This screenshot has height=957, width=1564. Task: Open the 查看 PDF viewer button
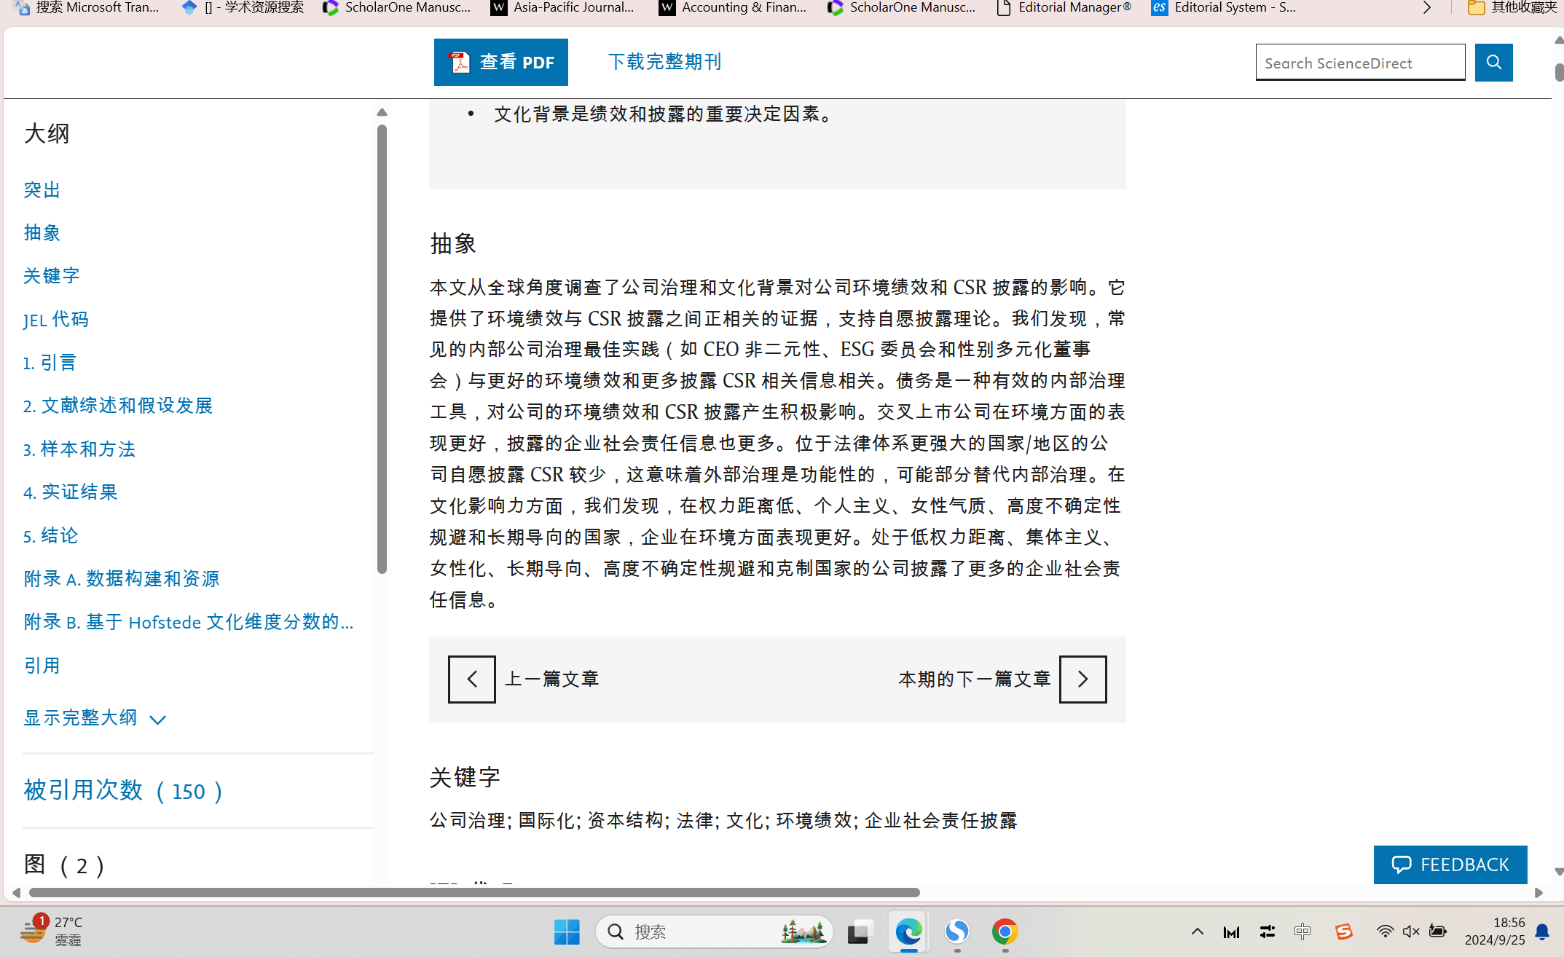tap(501, 63)
